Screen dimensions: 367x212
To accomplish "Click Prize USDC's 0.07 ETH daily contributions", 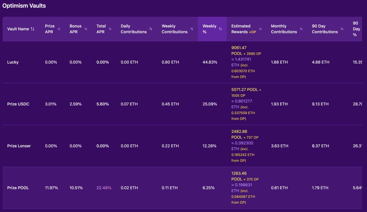I will click(129, 104).
